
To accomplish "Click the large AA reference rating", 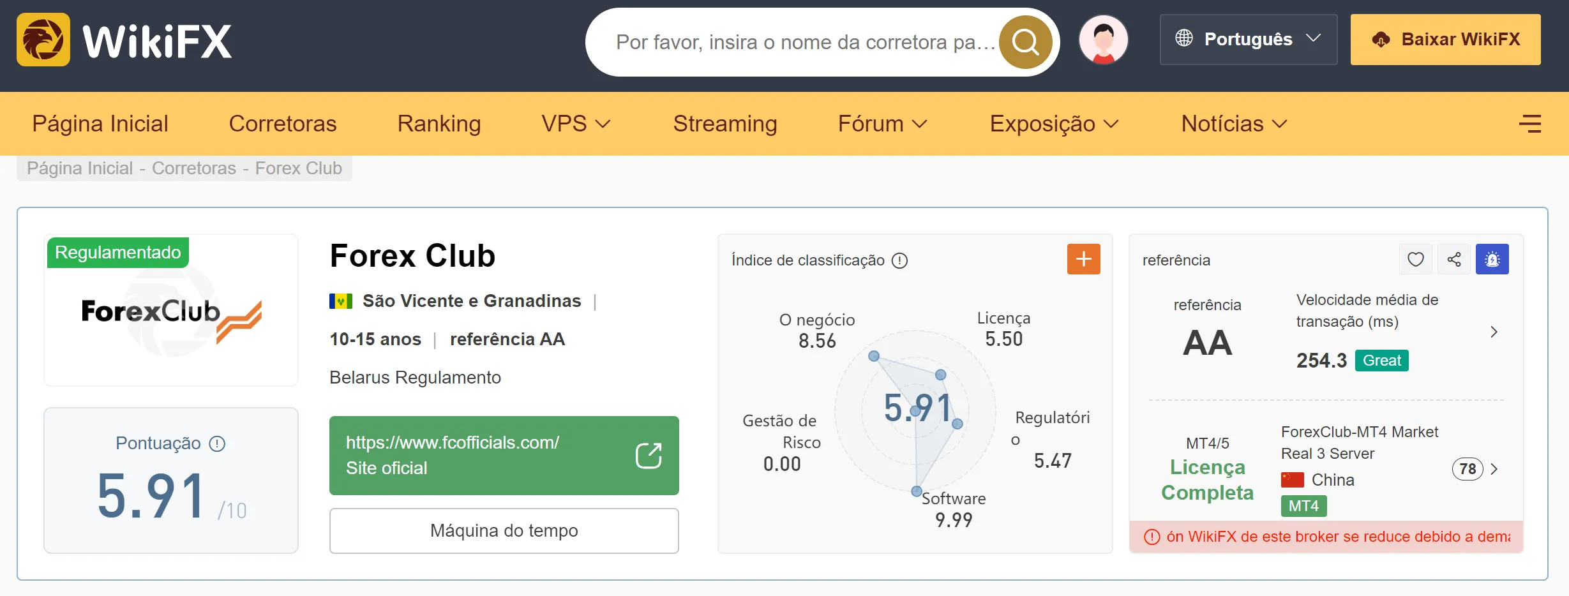I will pos(1207,343).
